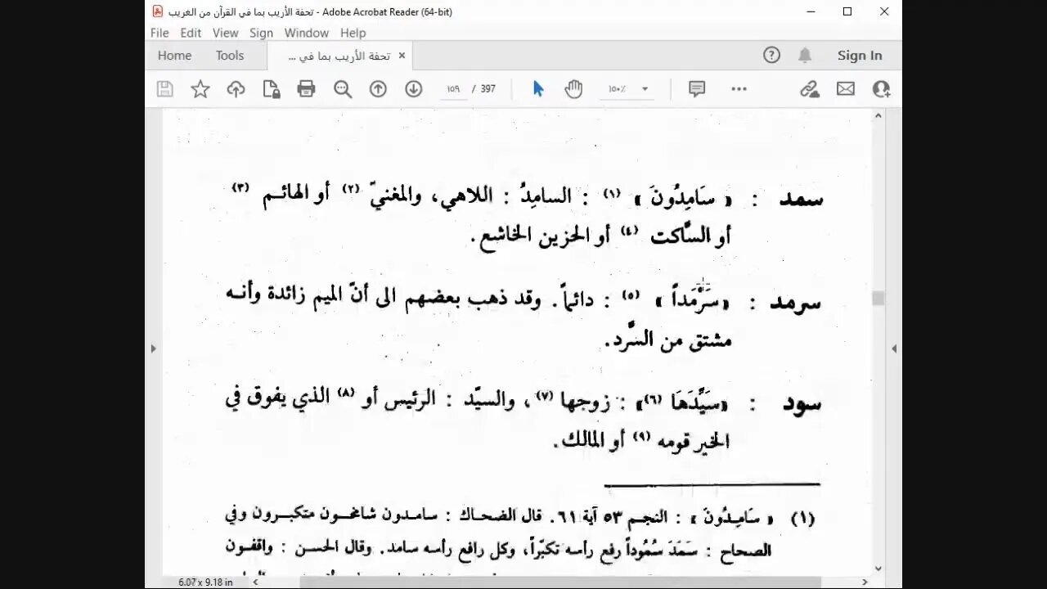
Task: Go to the previous page arrow
Action: click(x=378, y=89)
